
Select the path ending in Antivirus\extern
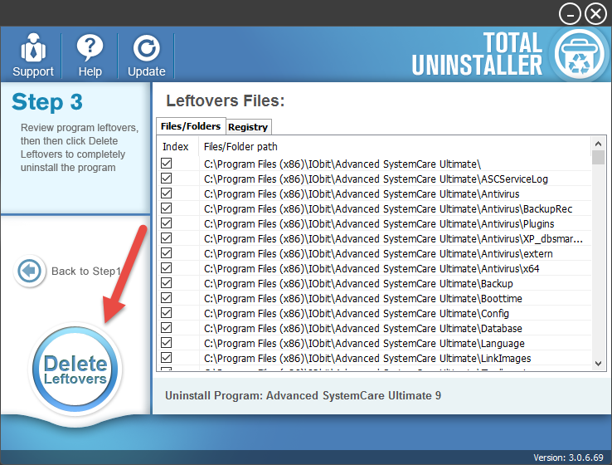[378, 254]
